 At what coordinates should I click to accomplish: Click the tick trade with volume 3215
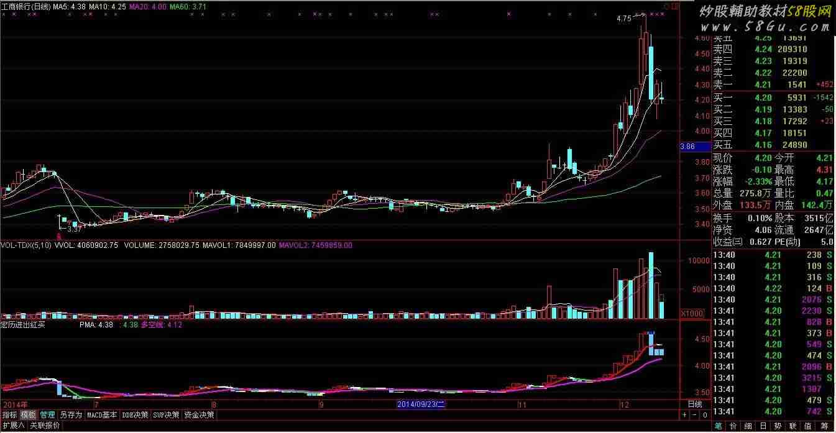773,378
